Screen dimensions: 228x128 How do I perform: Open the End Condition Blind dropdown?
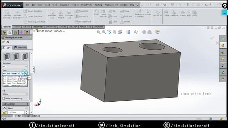coord(17,108)
